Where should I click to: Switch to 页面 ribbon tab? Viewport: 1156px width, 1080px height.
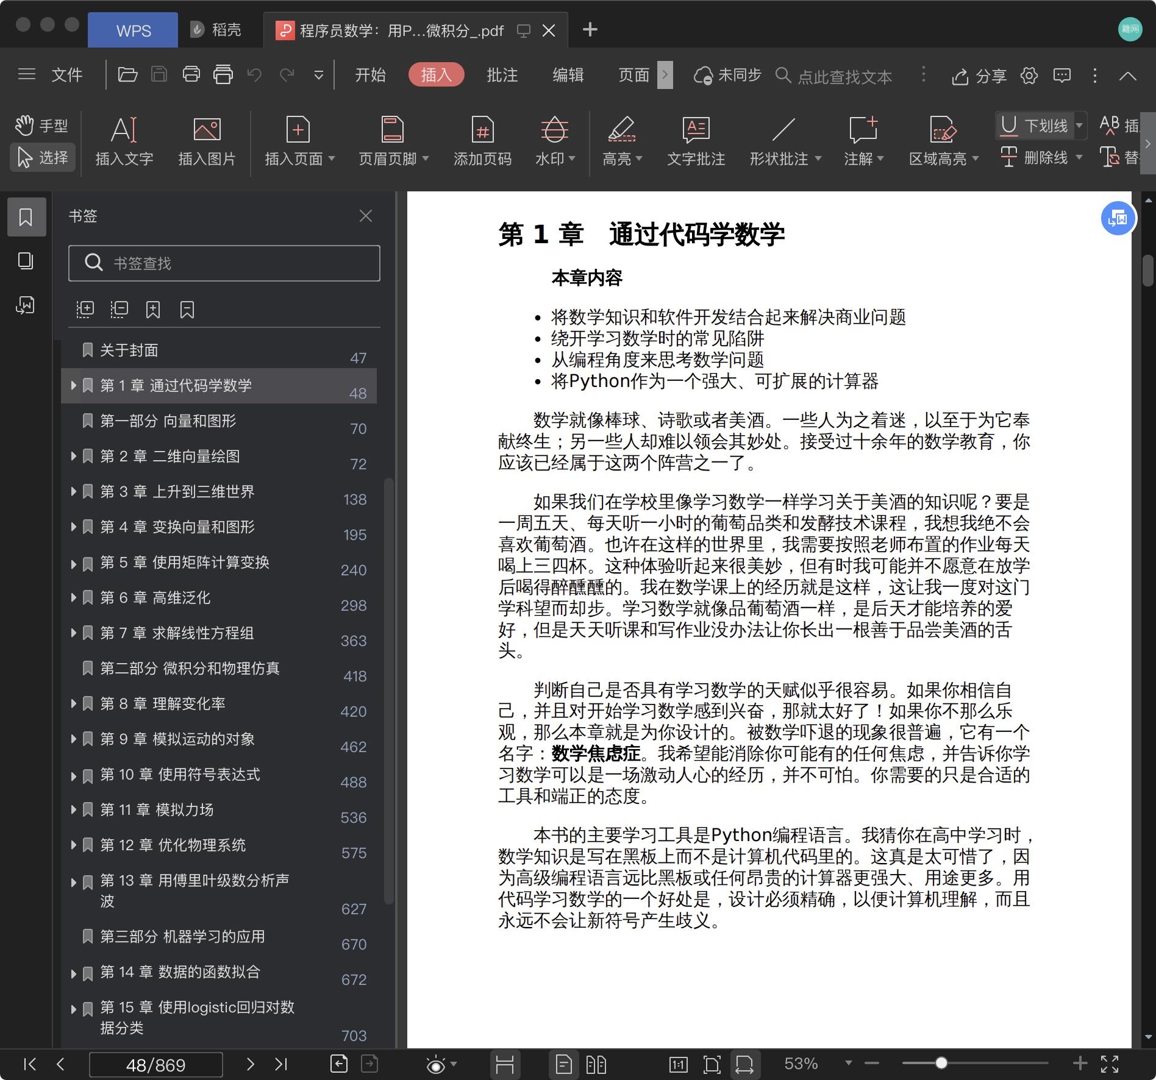point(633,75)
